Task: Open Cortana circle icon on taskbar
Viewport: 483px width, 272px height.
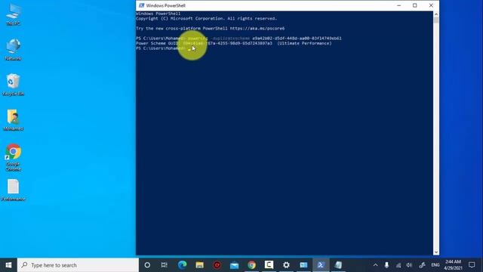Action: [147, 265]
